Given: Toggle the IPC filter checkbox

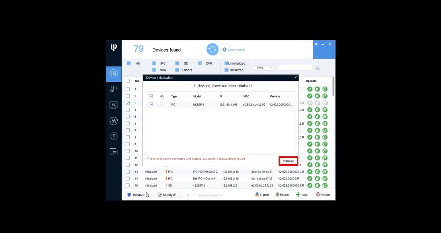Looking at the screenshot, I should tap(154, 64).
